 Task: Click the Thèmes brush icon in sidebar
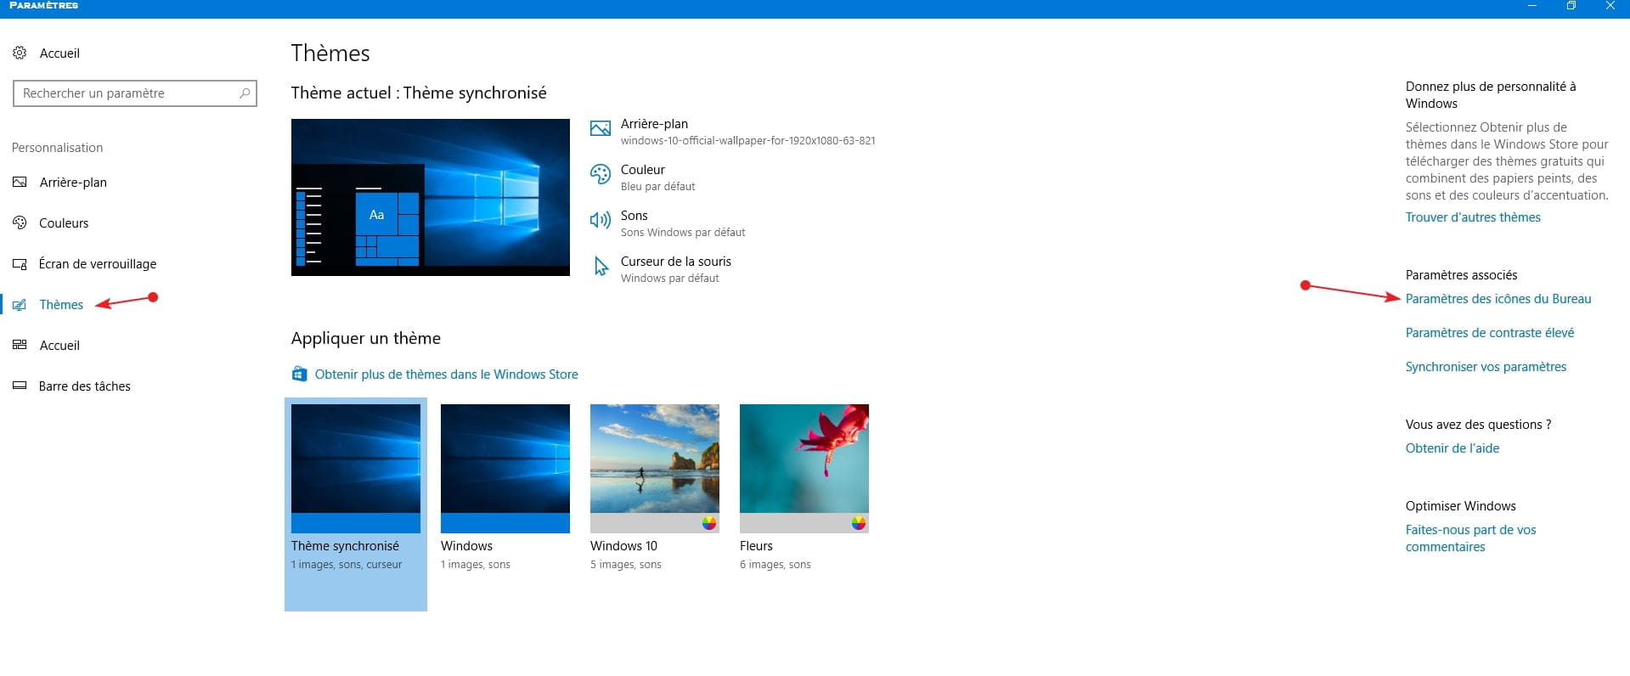pos(20,305)
